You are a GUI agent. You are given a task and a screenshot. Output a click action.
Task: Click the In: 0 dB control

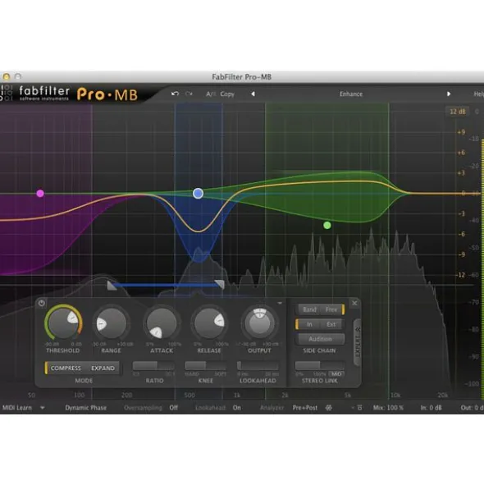click(431, 408)
